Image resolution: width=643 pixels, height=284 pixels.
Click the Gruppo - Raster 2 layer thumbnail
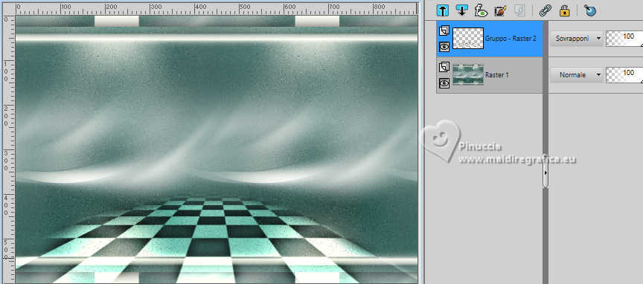468,39
